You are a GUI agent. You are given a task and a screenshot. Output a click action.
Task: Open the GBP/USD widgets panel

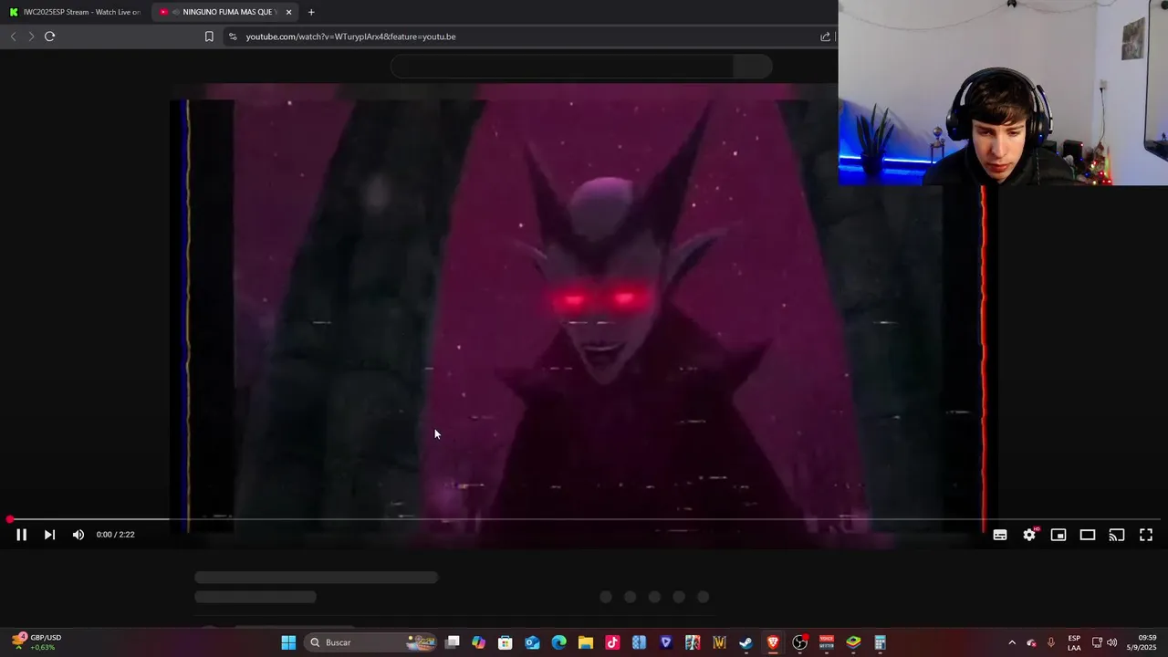(x=36, y=642)
